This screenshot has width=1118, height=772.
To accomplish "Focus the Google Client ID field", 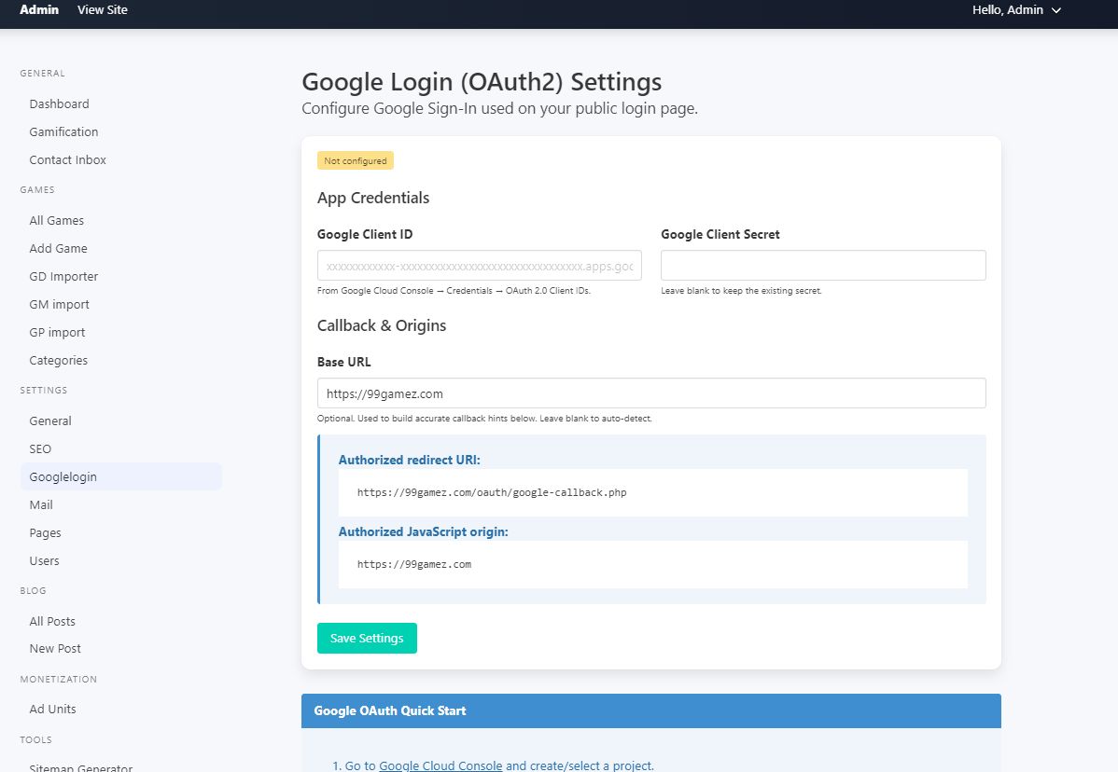I will click(x=479, y=266).
